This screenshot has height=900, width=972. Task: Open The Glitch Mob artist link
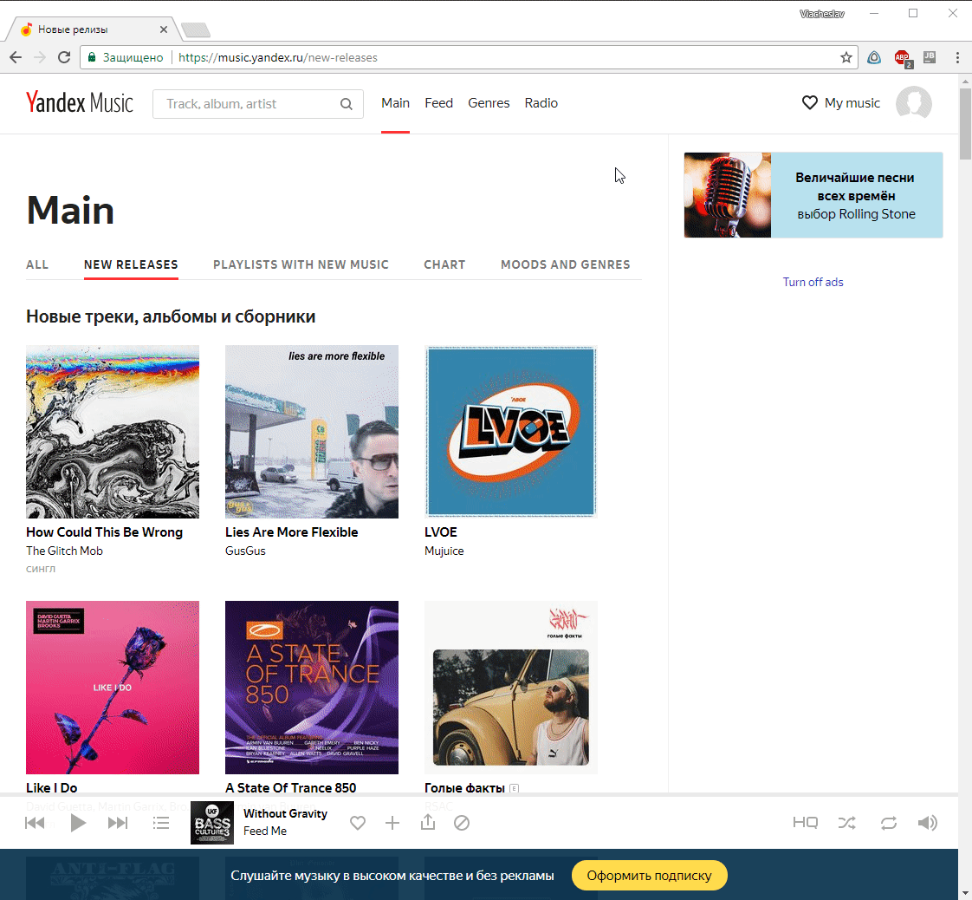64,551
